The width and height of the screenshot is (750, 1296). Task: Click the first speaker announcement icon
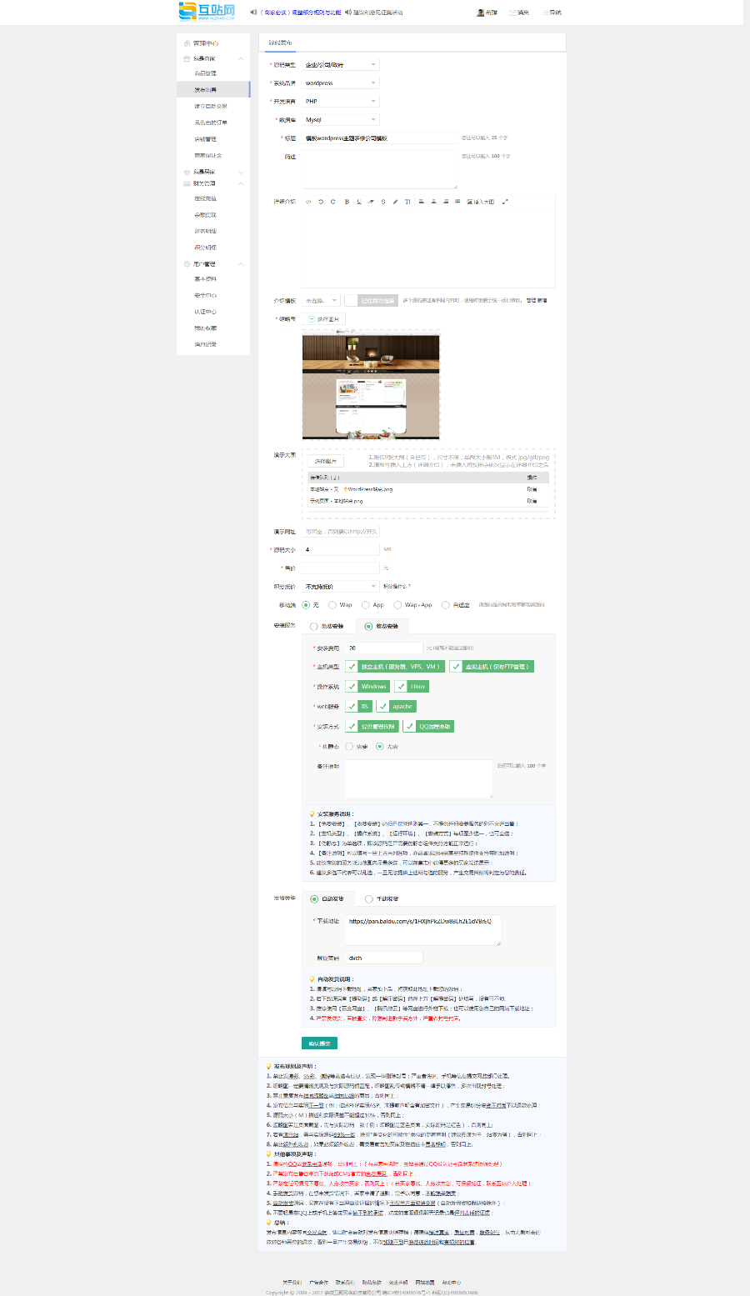[x=253, y=13]
